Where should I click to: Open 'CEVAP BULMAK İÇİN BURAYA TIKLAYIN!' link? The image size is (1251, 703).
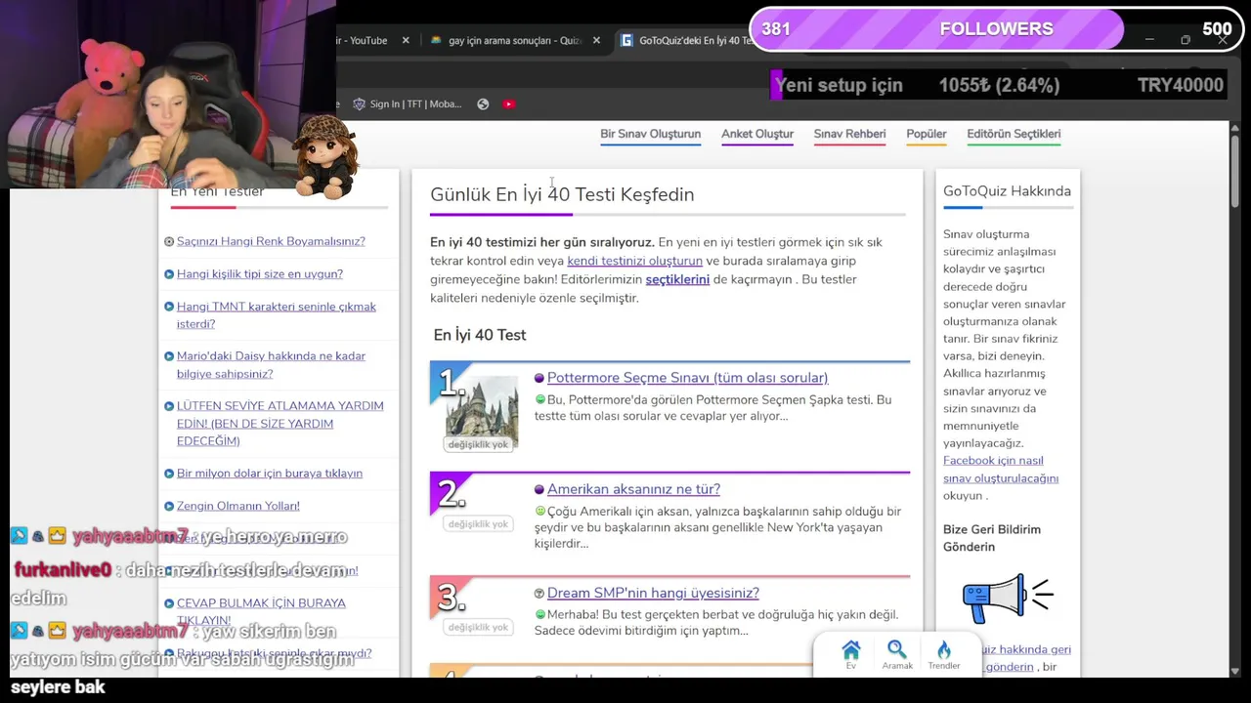pyautogui.click(x=261, y=611)
